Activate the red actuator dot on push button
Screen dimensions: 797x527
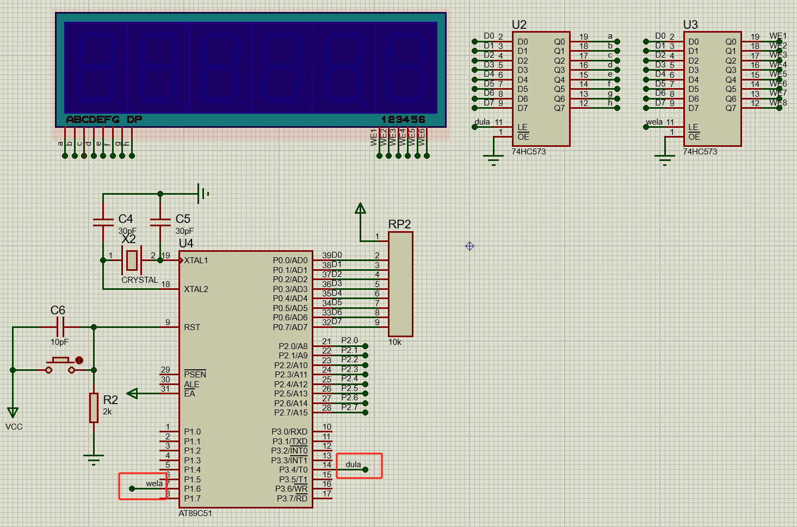(x=79, y=360)
